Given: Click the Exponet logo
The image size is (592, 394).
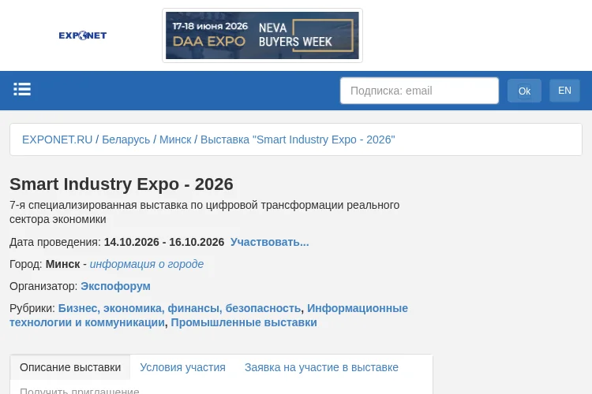Looking at the screenshot, I should pyautogui.click(x=83, y=35).
